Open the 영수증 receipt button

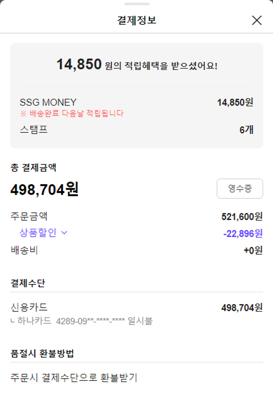click(x=240, y=188)
